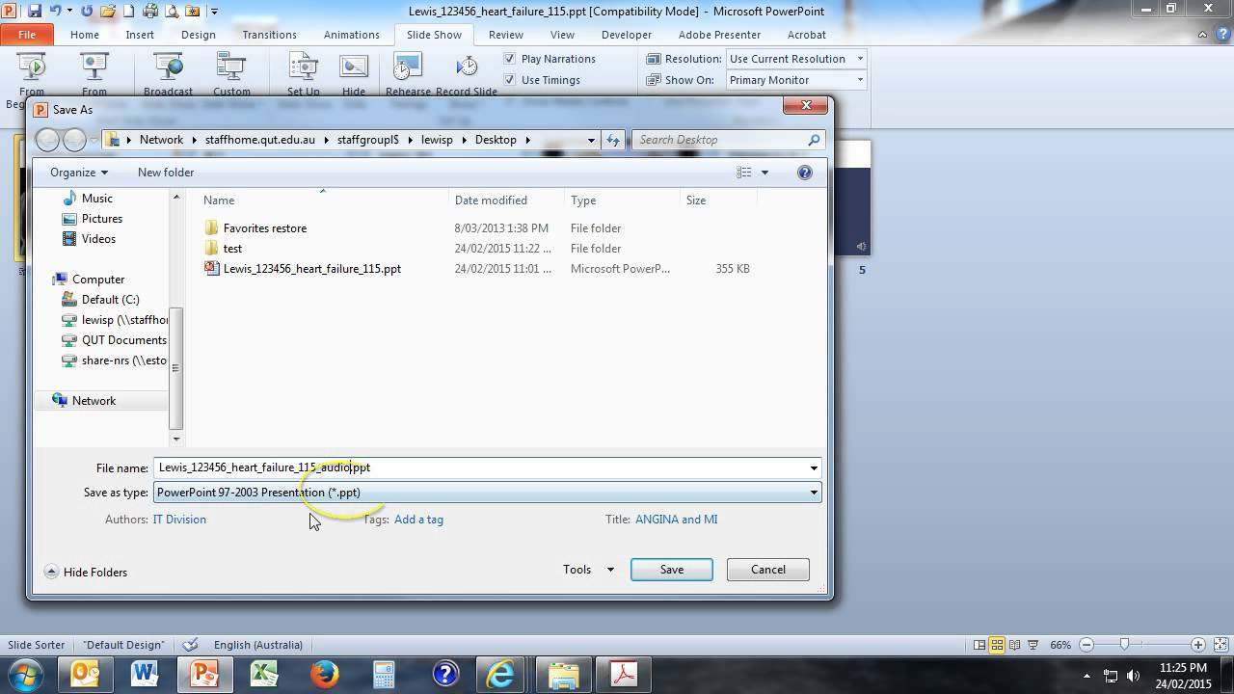Click the Save icon in Quick Access Toolbar

[x=35, y=11]
